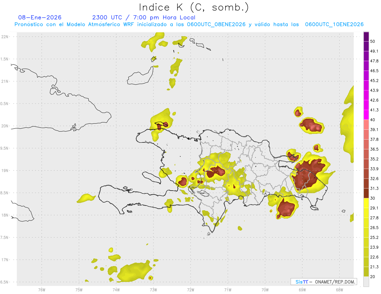Click the legend value 20
Viewport: 381px width, 294px height.
point(373,277)
